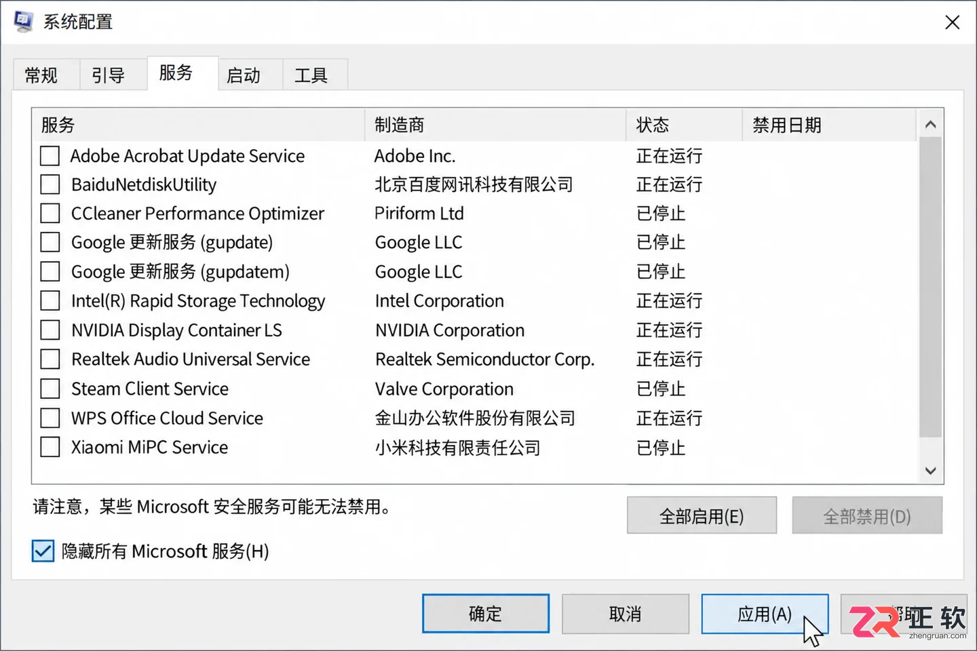
Task: Switch to the 常规 tab
Action: [x=46, y=75]
